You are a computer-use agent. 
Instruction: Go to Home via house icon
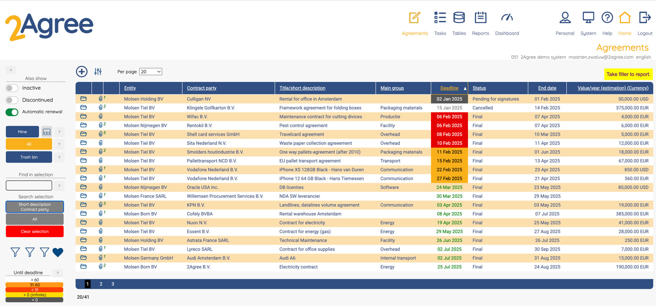[x=625, y=18]
